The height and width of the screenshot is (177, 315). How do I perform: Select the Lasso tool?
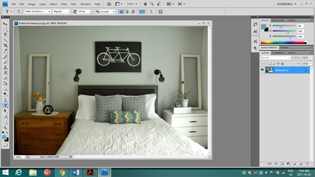coord(5,34)
